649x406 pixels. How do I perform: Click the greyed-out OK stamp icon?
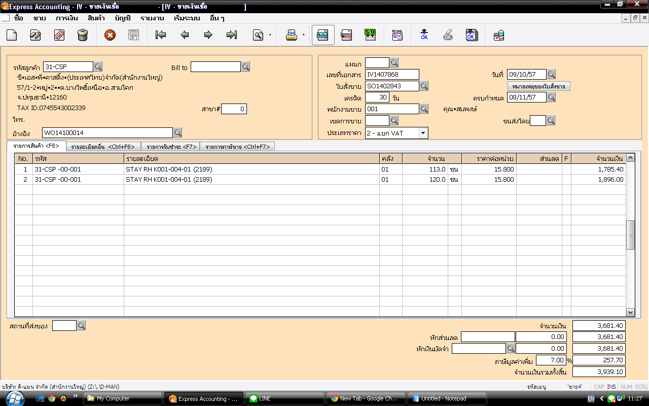coord(448,35)
